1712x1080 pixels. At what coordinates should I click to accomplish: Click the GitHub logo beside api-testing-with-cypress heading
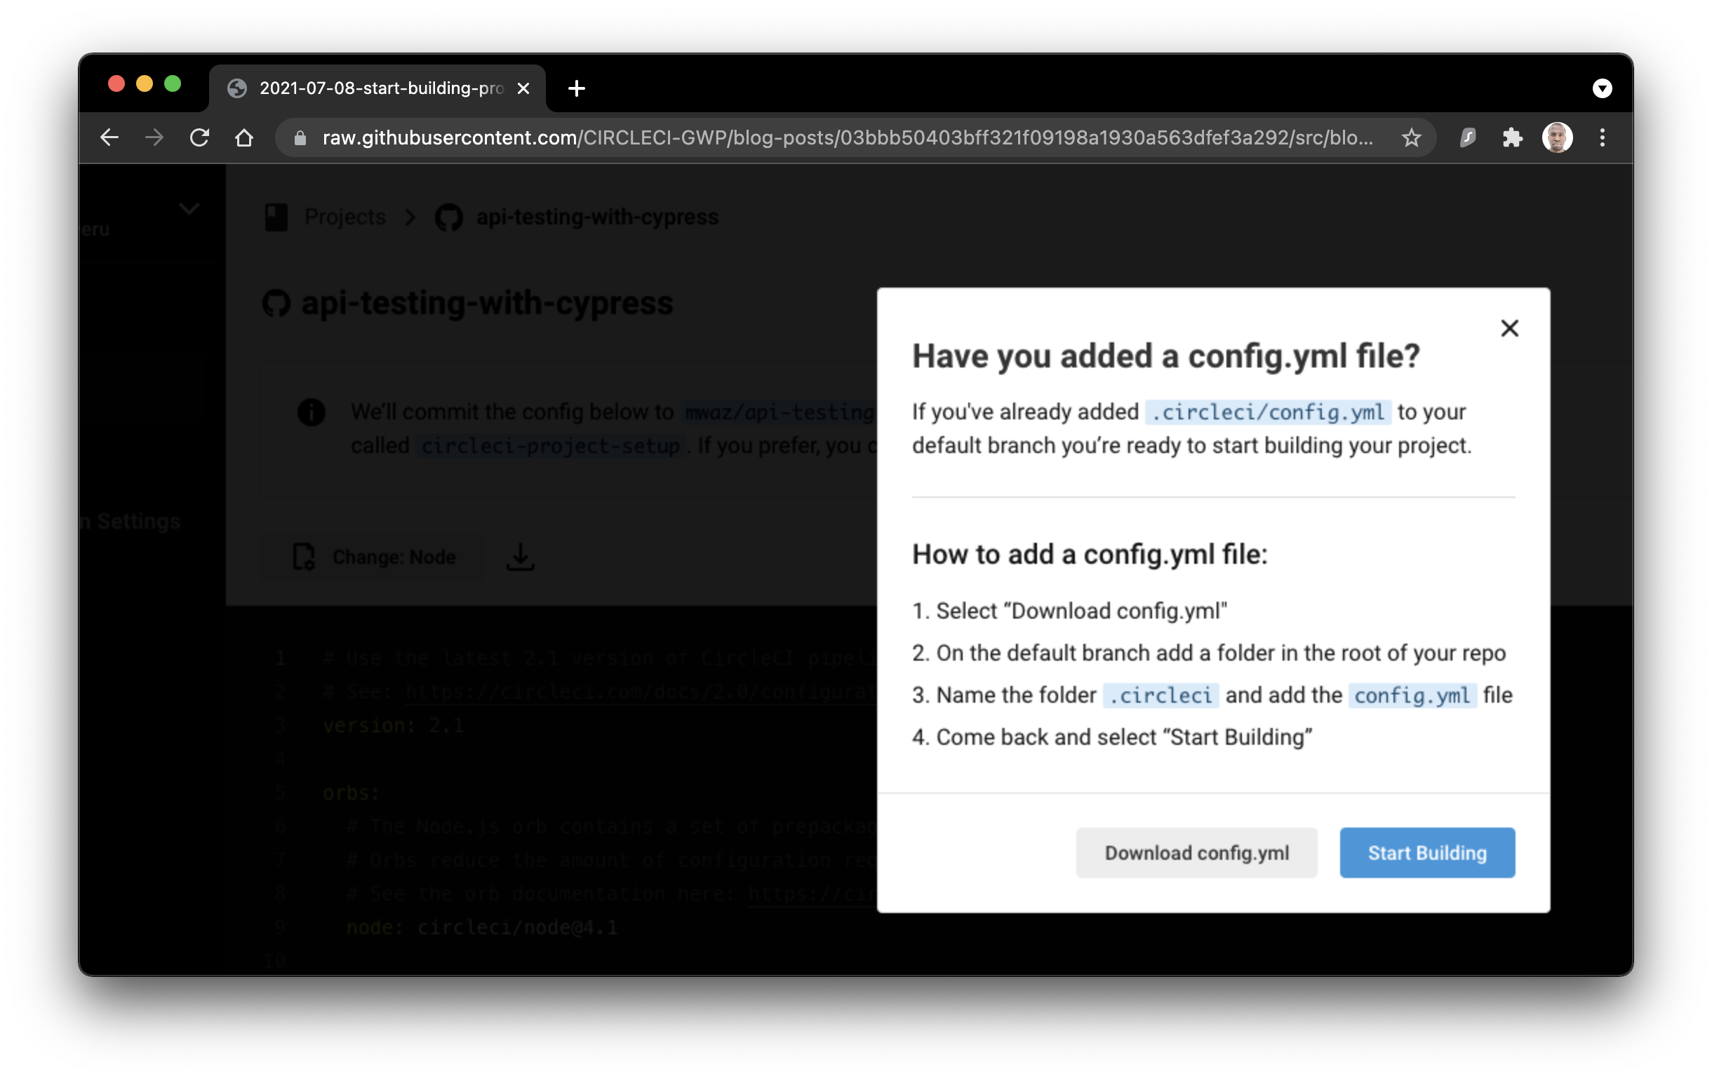pos(278,304)
